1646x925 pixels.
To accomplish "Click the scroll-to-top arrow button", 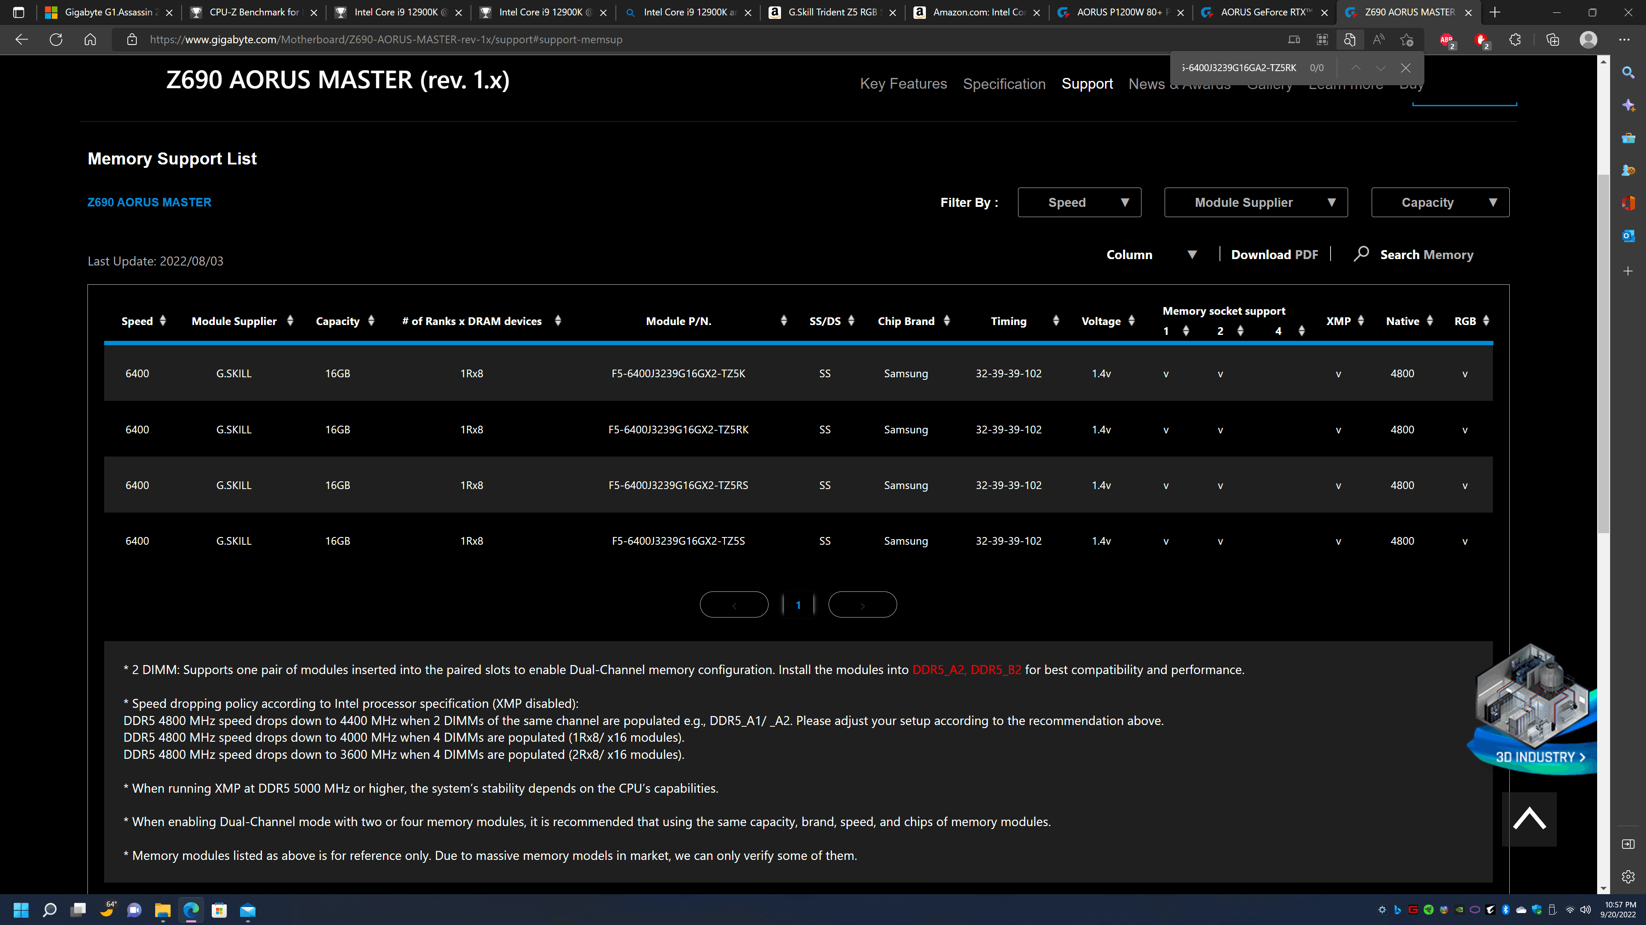I will coord(1529,819).
